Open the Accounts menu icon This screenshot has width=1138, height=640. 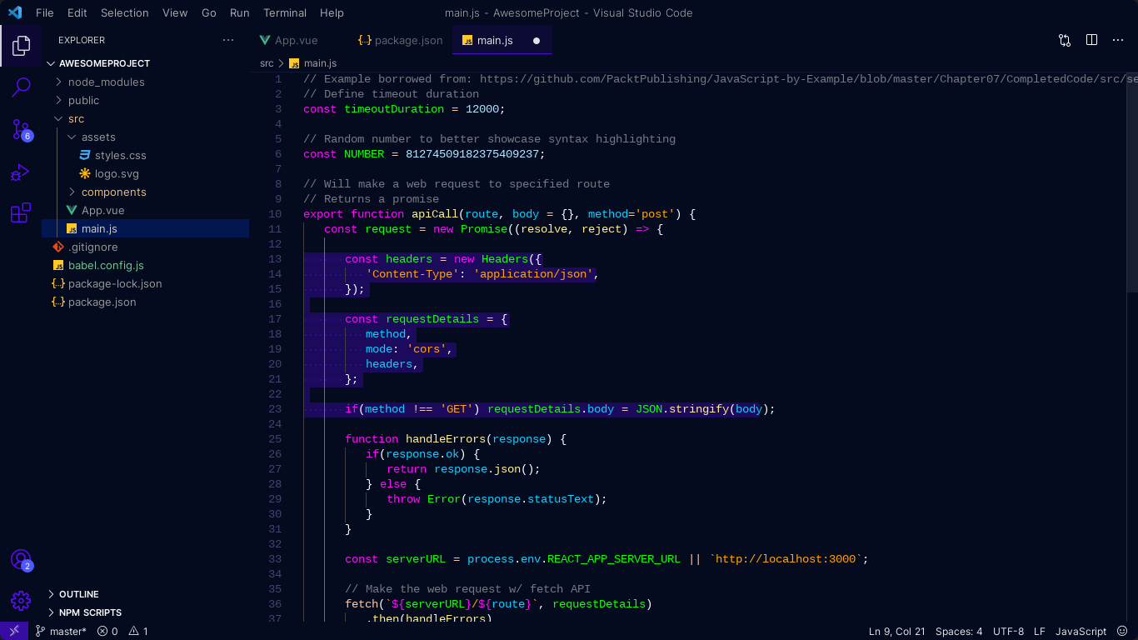pyautogui.click(x=21, y=559)
